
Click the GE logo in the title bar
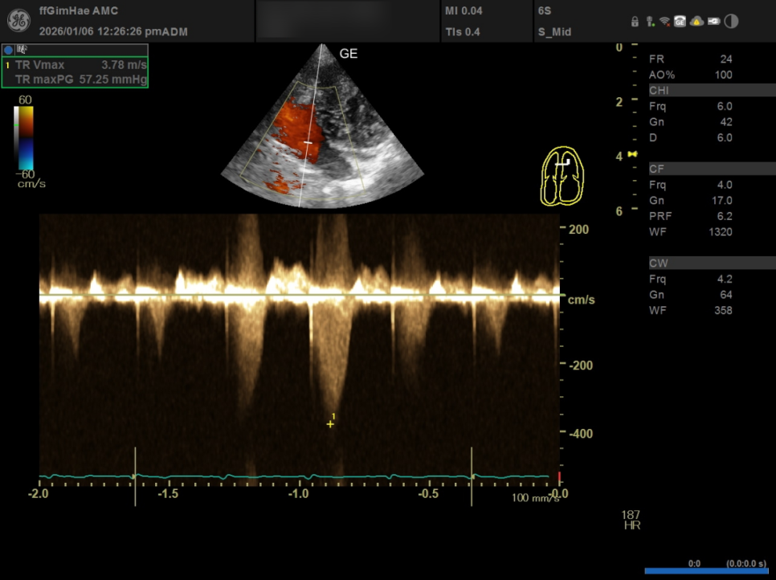pyautogui.click(x=18, y=21)
